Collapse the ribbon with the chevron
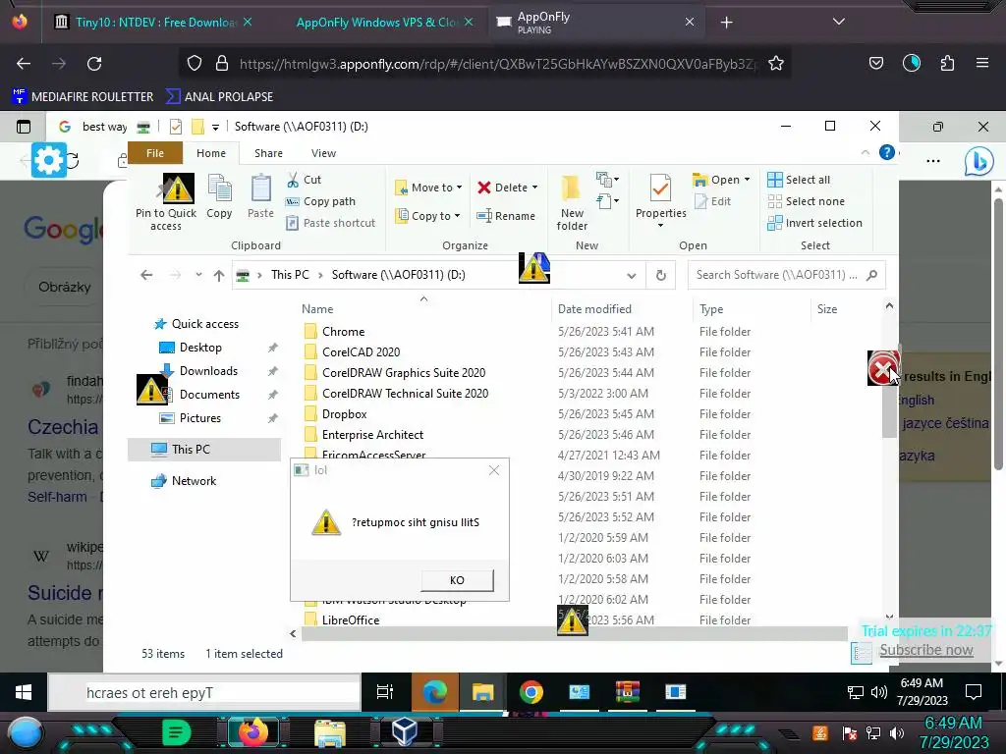The image size is (1006, 754). (x=865, y=152)
